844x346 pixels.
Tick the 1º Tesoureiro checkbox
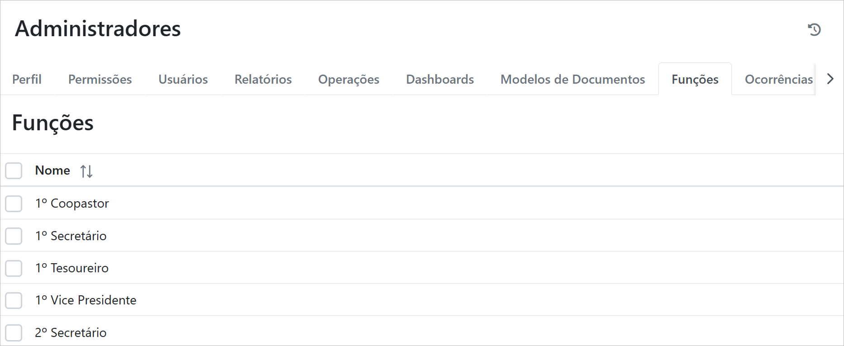[x=14, y=268]
